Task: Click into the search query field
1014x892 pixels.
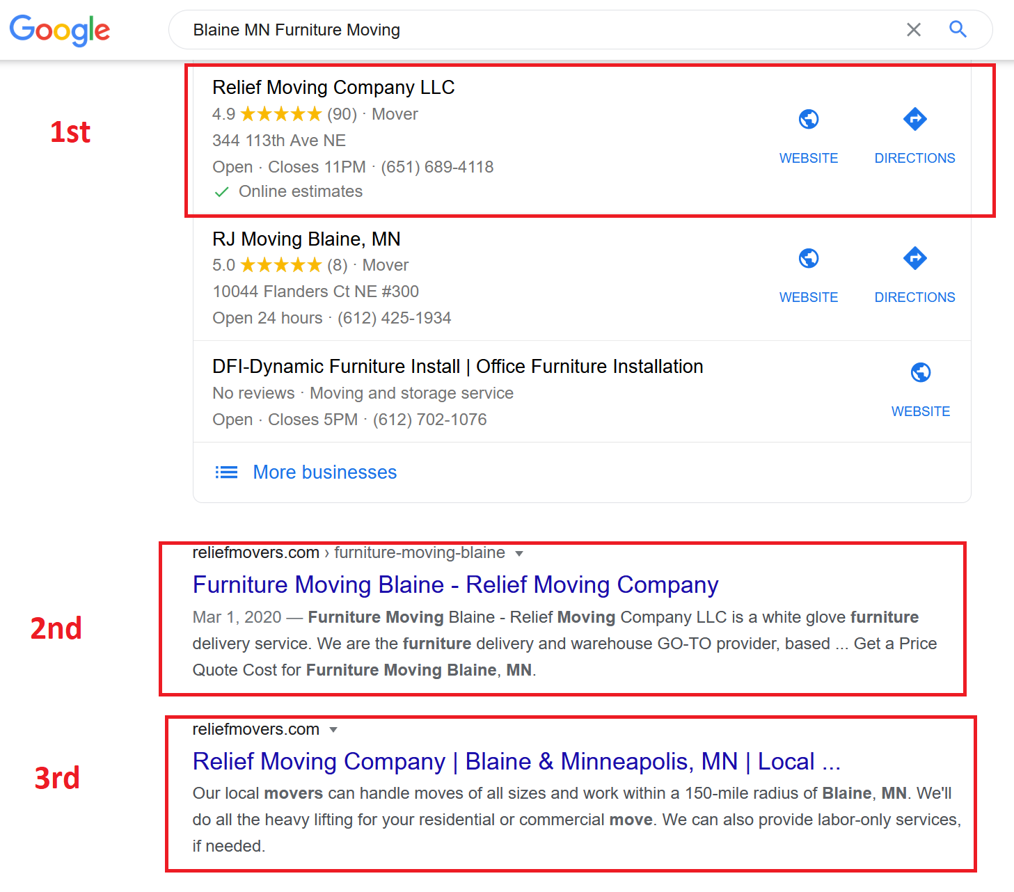Action: click(x=529, y=30)
